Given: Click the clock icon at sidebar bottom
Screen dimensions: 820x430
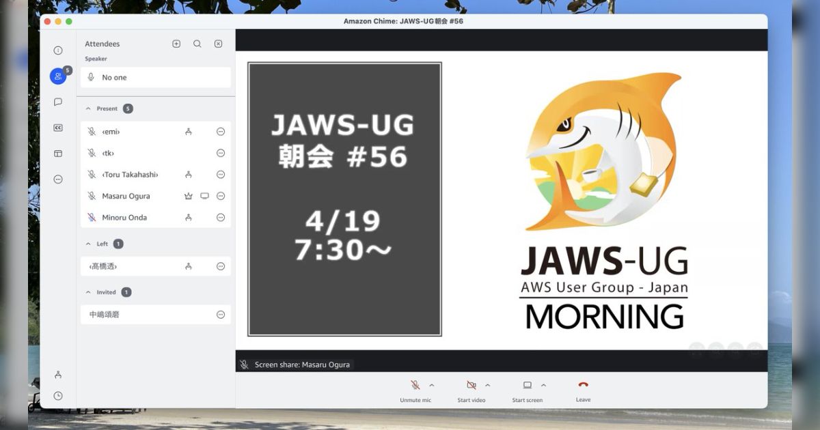Looking at the screenshot, I should click(x=57, y=395).
